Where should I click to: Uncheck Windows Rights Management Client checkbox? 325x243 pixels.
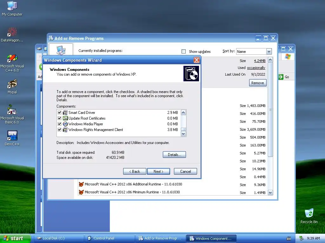click(x=59, y=130)
